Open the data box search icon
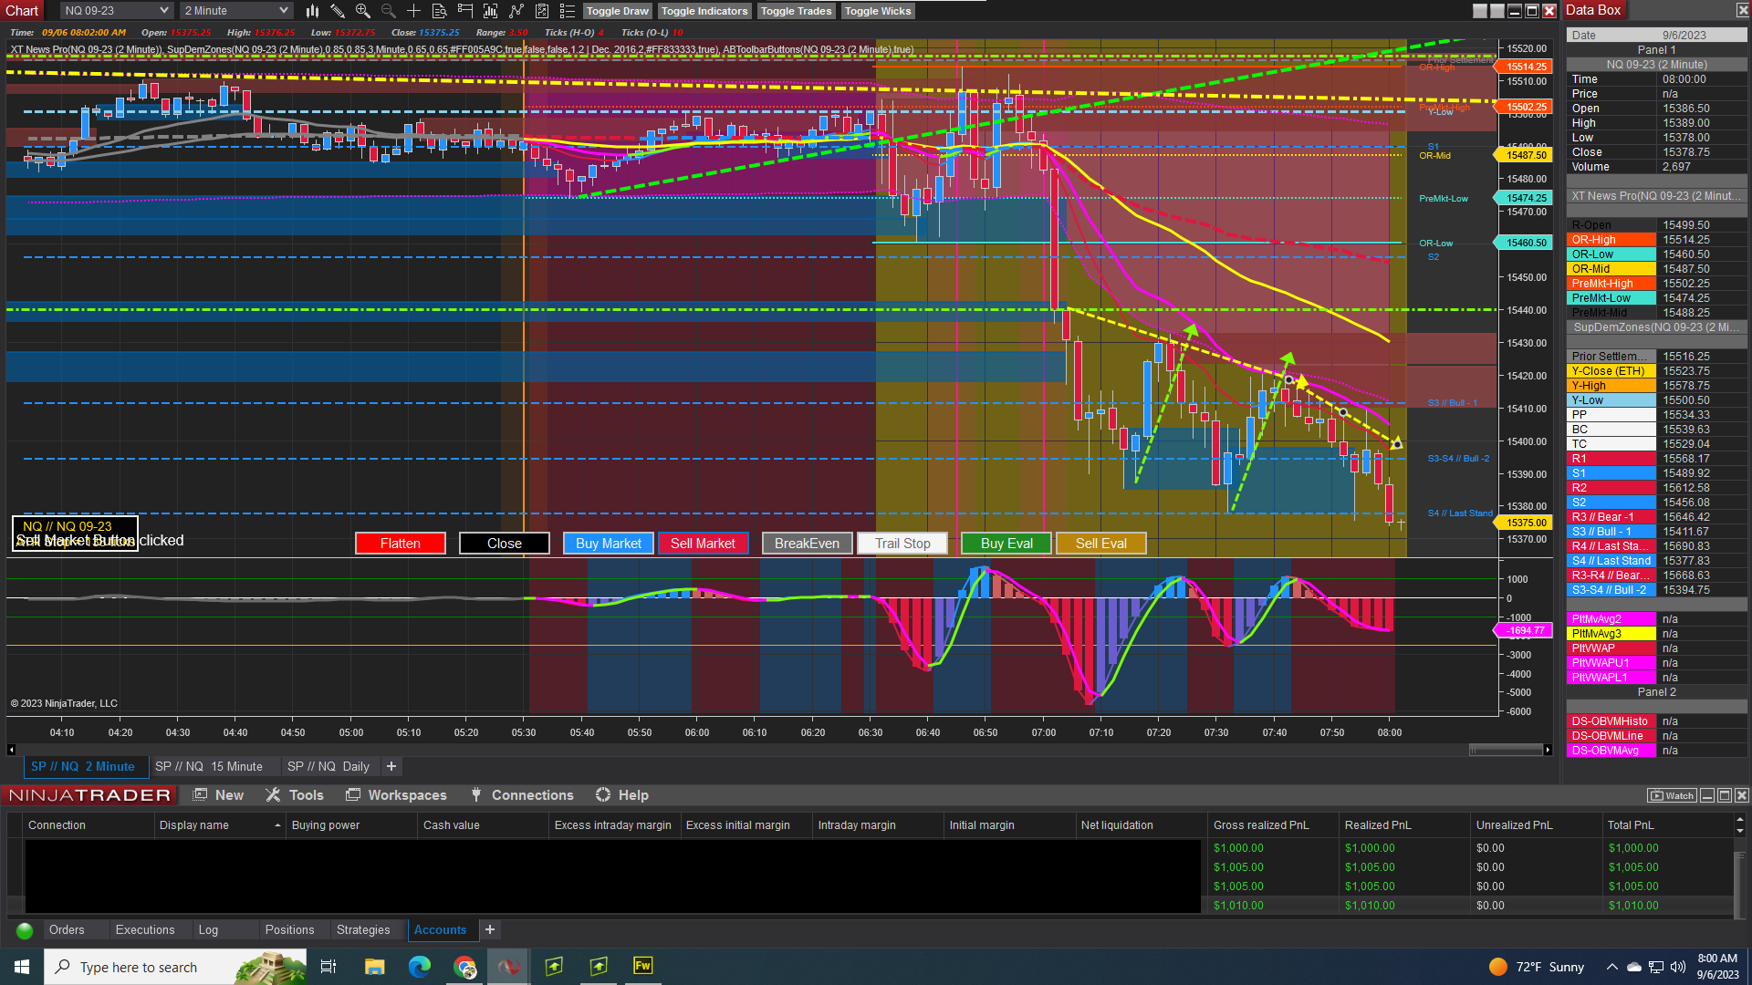Screen dimensions: 1752x985 point(440,11)
